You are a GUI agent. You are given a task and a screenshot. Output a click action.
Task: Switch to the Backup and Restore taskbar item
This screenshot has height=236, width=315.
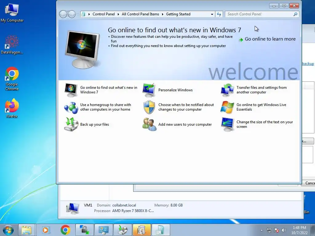click(x=122, y=230)
